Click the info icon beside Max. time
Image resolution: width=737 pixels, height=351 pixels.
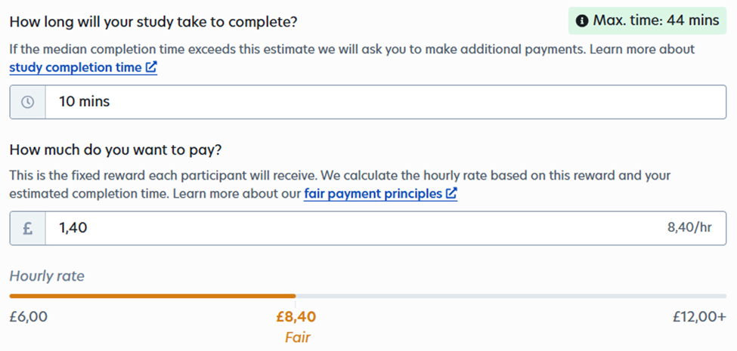click(x=583, y=21)
